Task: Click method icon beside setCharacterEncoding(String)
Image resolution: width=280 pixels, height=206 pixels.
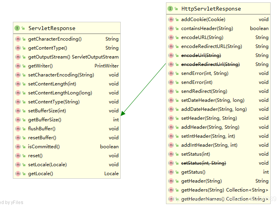Action: (18, 75)
